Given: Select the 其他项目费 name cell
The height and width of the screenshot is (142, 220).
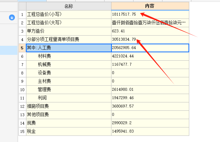Looking at the screenshot, I should (69, 115).
